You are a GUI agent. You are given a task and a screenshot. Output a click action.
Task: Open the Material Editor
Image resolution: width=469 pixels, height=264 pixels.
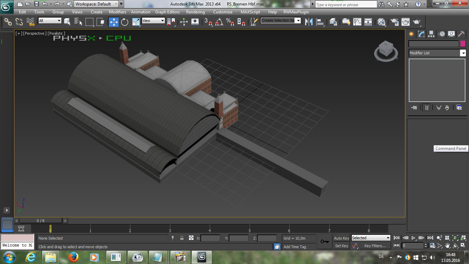point(381,22)
